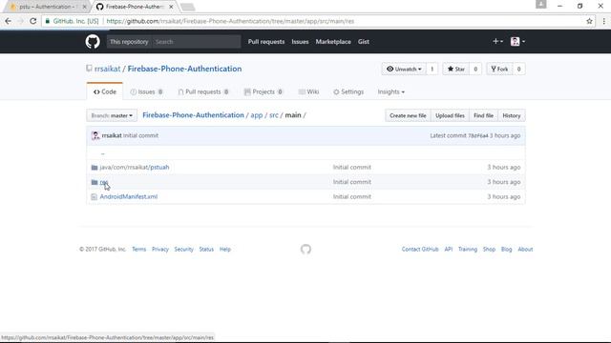Click Find file button
Viewport: 611px width, 343px height.
483,115
